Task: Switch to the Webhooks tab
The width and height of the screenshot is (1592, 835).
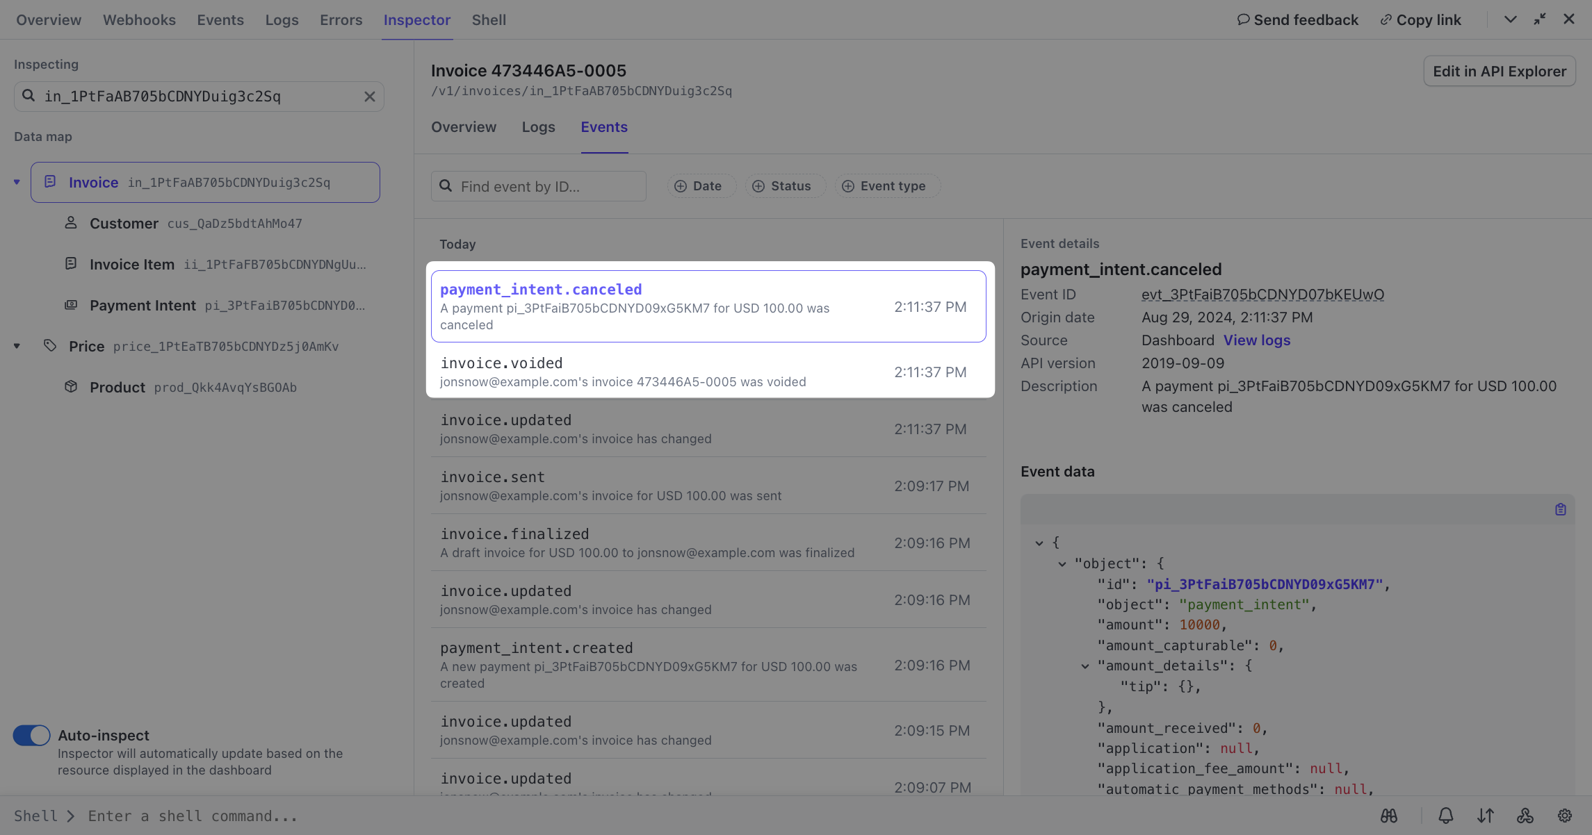Action: (x=139, y=20)
